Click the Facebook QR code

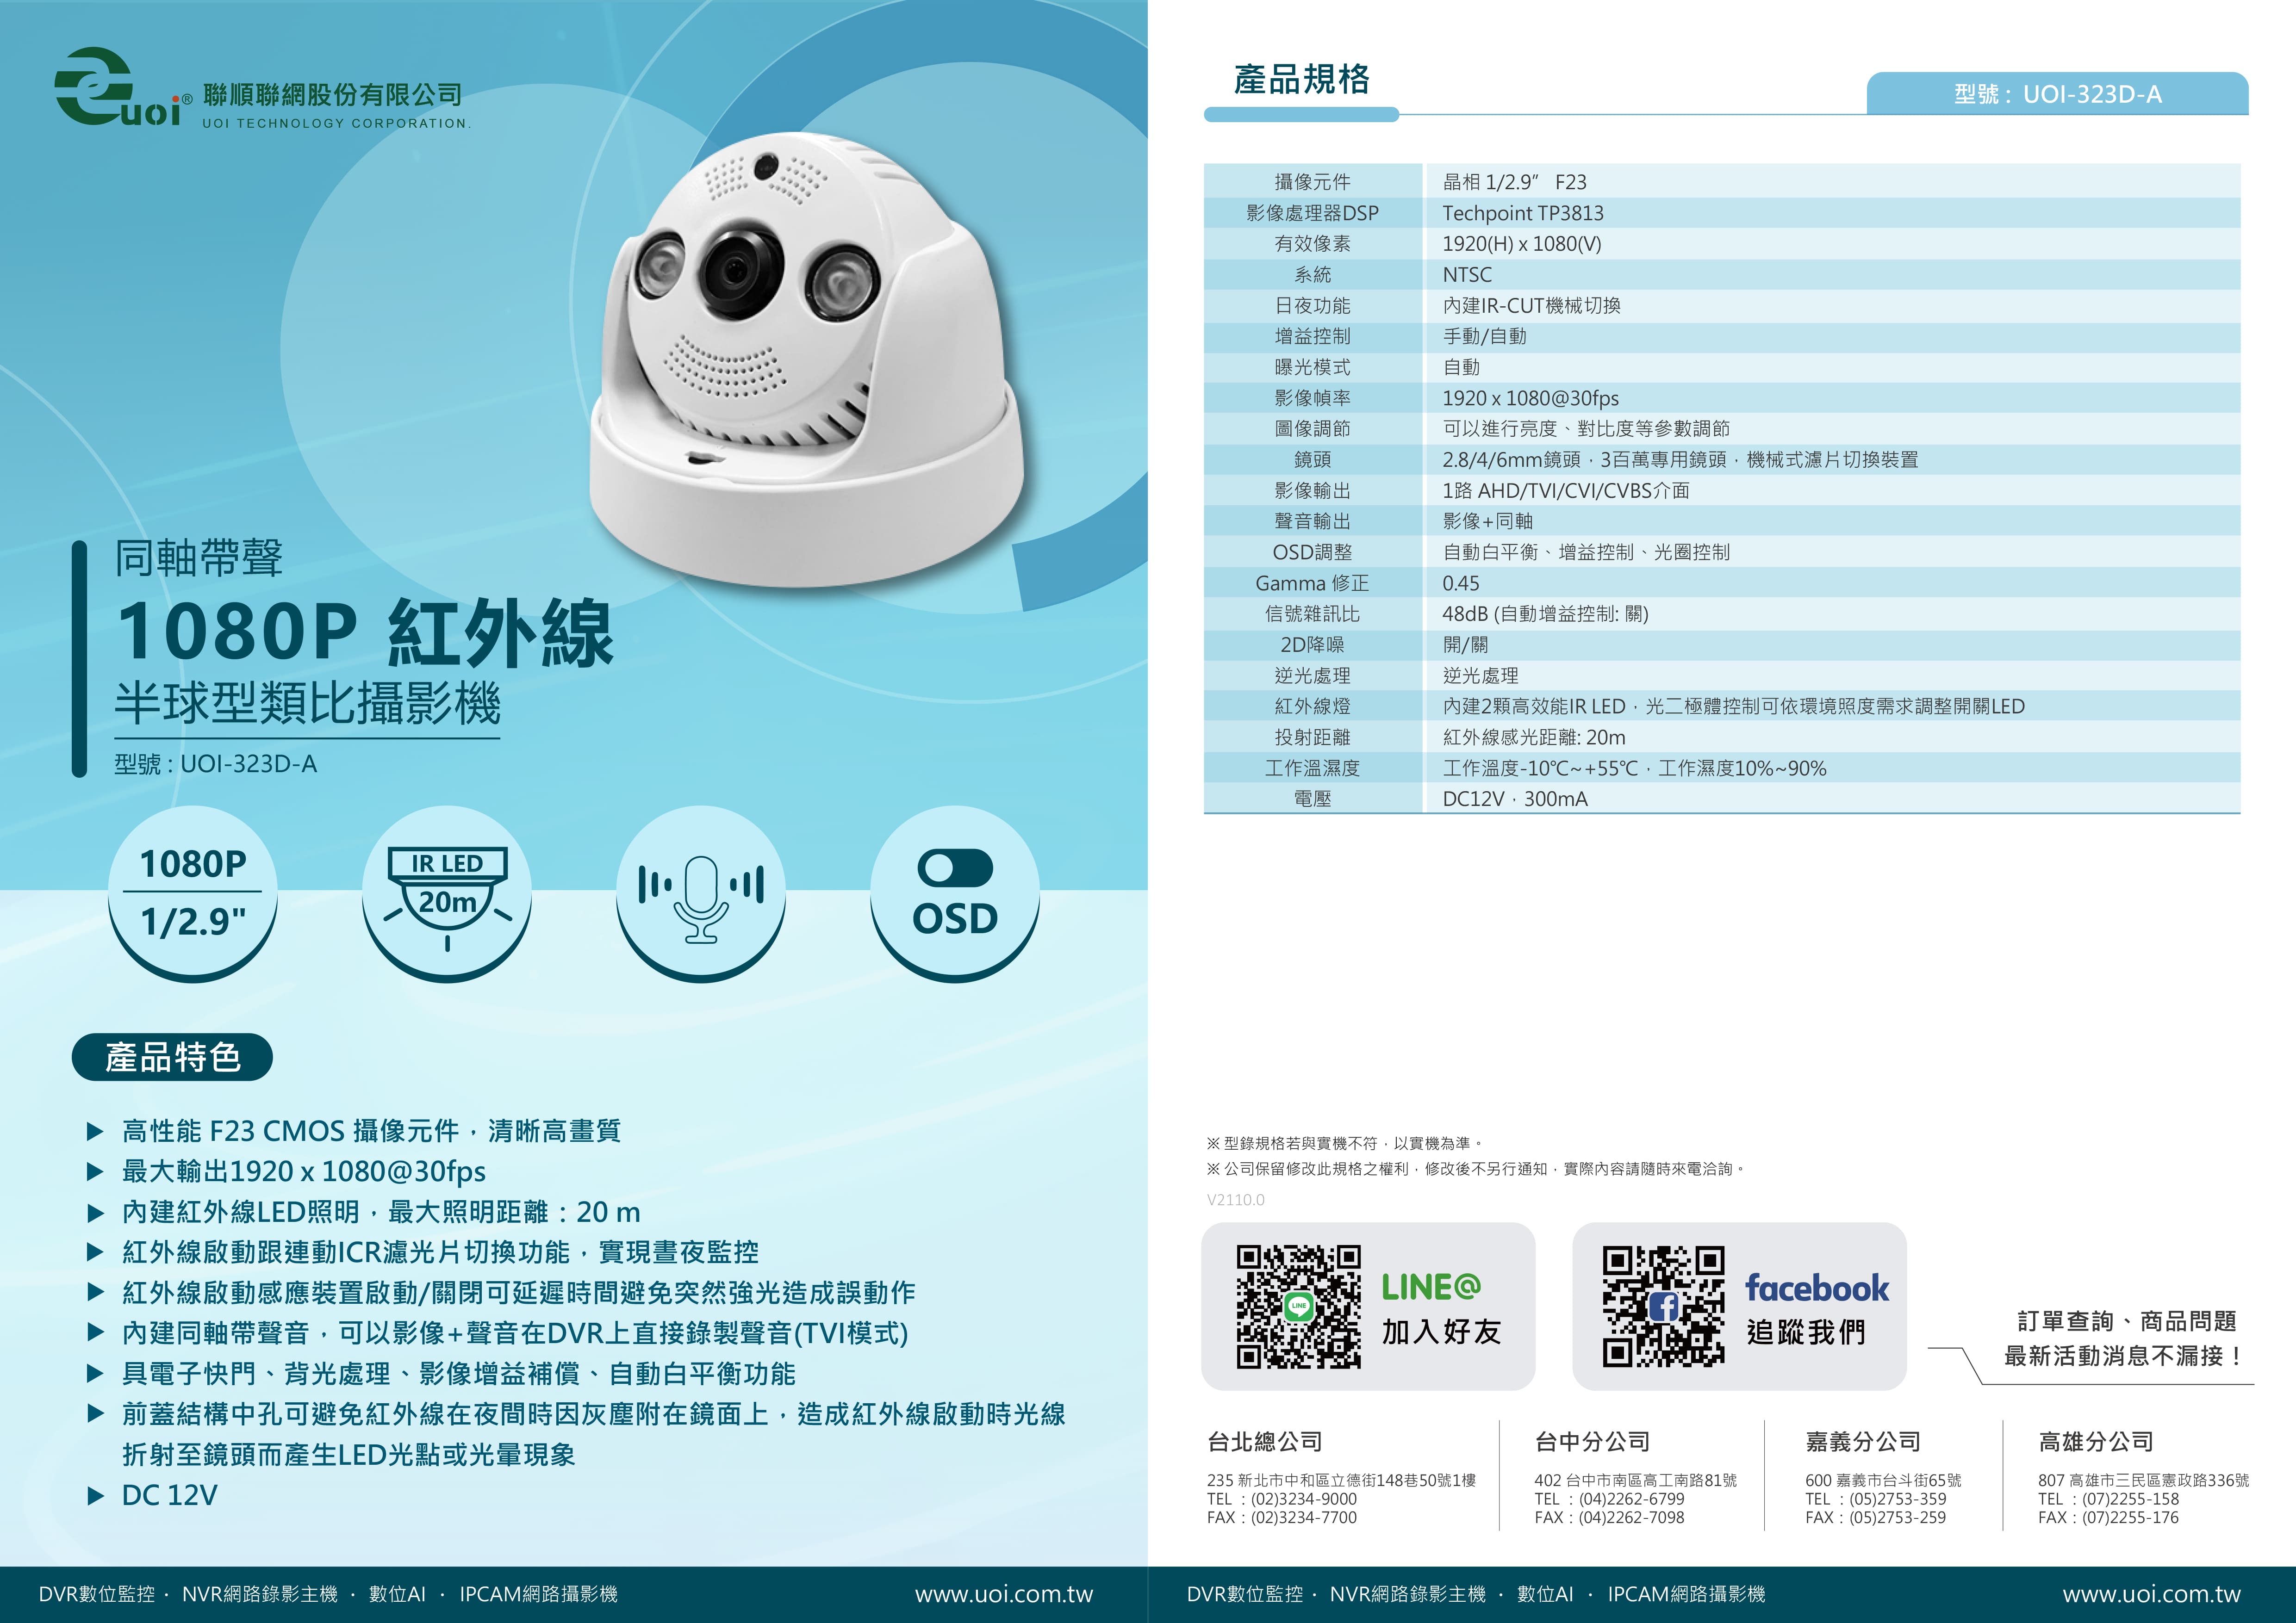[1663, 1306]
